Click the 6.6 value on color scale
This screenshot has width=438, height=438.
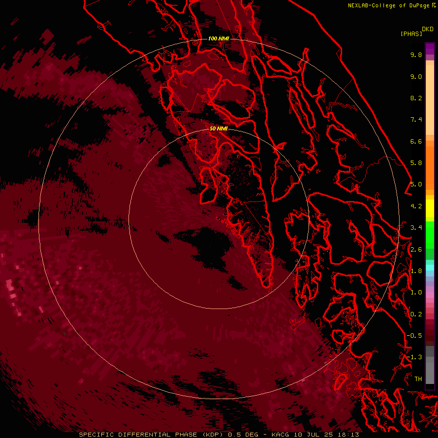(x=416, y=141)
